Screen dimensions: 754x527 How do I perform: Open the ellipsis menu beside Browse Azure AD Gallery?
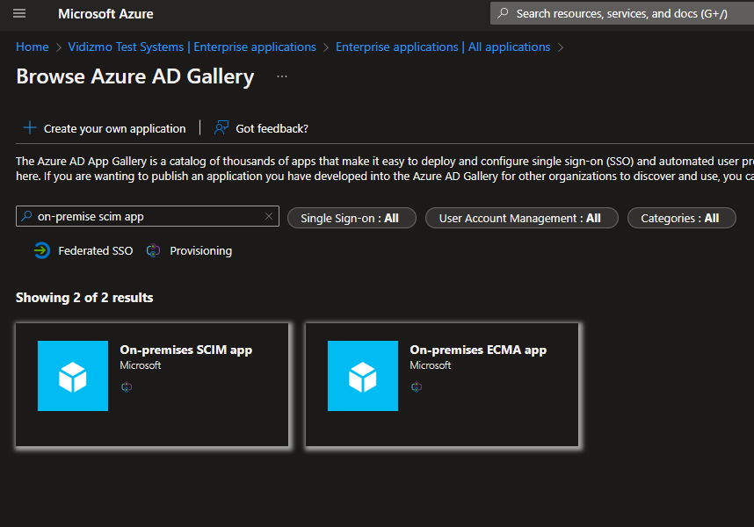tap(282, 77)
